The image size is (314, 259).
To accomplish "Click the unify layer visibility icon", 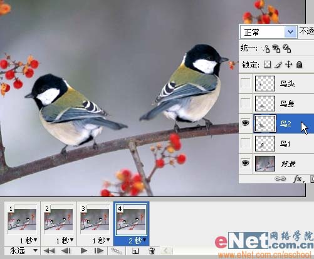I will (276, 49).
